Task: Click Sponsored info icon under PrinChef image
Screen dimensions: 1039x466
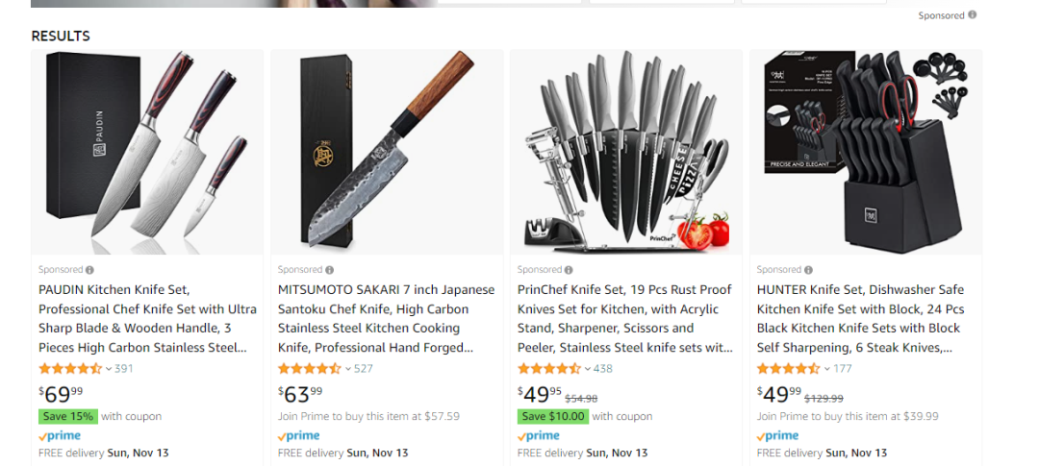Action: 569,270
